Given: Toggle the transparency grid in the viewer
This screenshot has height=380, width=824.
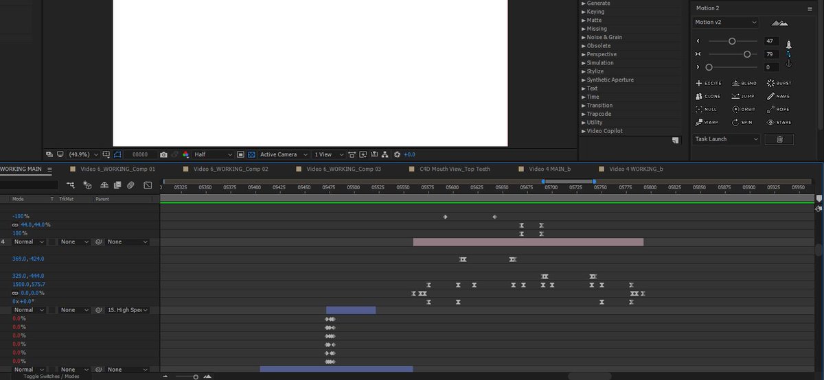Looking at the screenshot, I should point(251,155).
